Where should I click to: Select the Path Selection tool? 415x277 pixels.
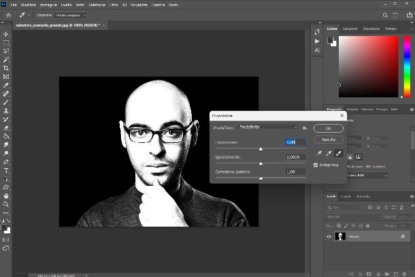coord(6,179)
